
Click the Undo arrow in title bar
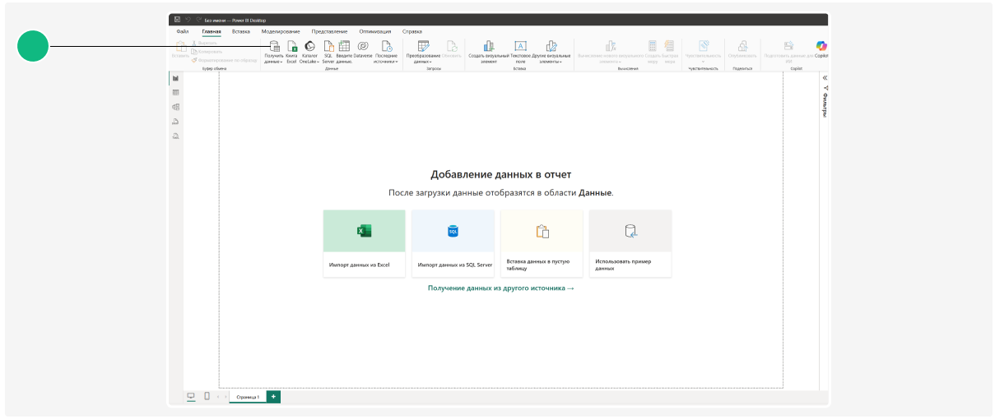[188, 20]
